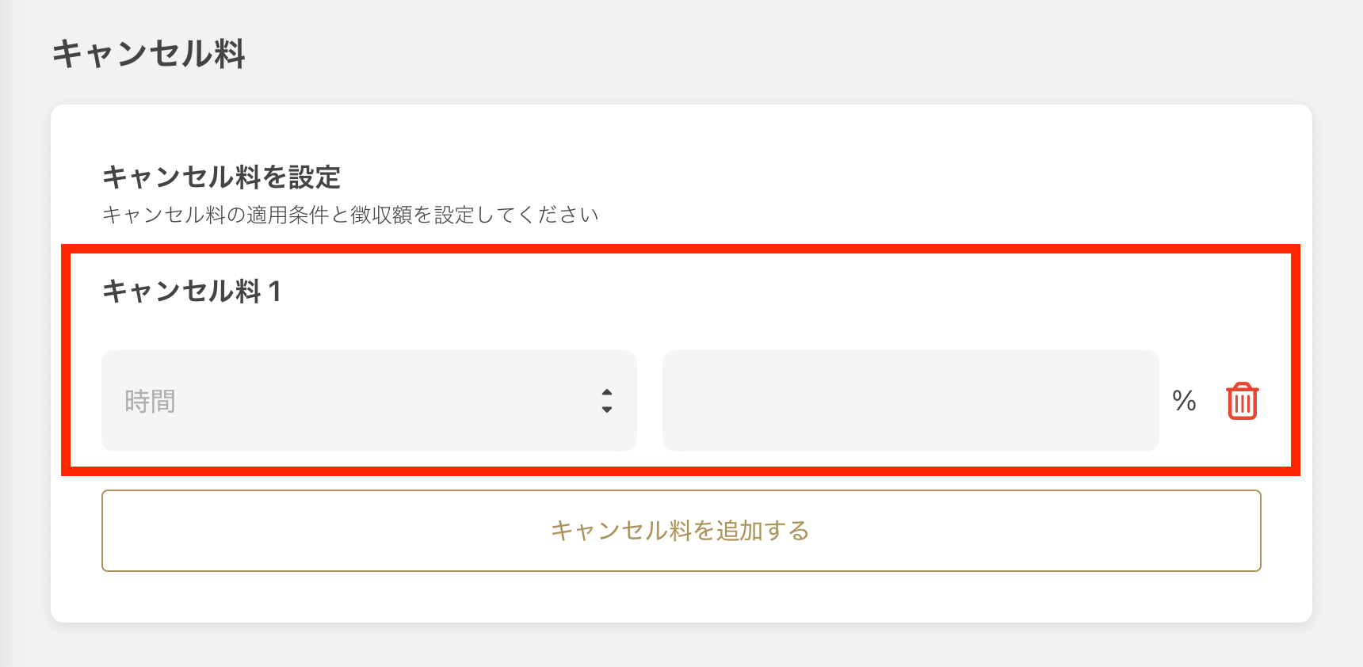The width and height of the screenshot is (1363, 667).
Task: Click the 時間 placeholder text
Action: 150,402
